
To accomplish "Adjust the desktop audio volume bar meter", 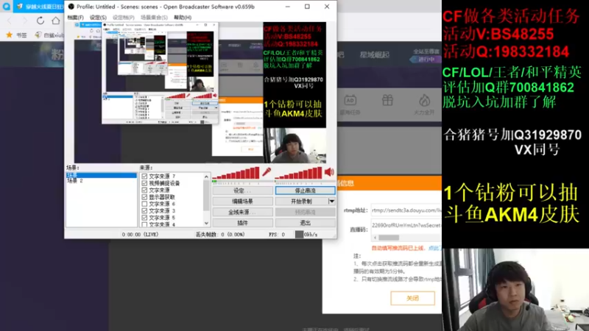I will [x=299, y=173].
